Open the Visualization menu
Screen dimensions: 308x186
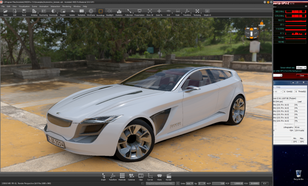[x=24, y=6]
